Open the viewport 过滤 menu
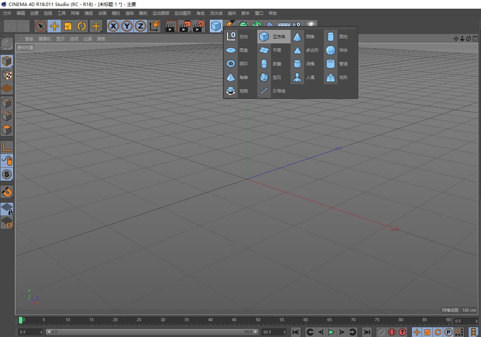Viewport: 481px width, 337px height. pos(88,39)
